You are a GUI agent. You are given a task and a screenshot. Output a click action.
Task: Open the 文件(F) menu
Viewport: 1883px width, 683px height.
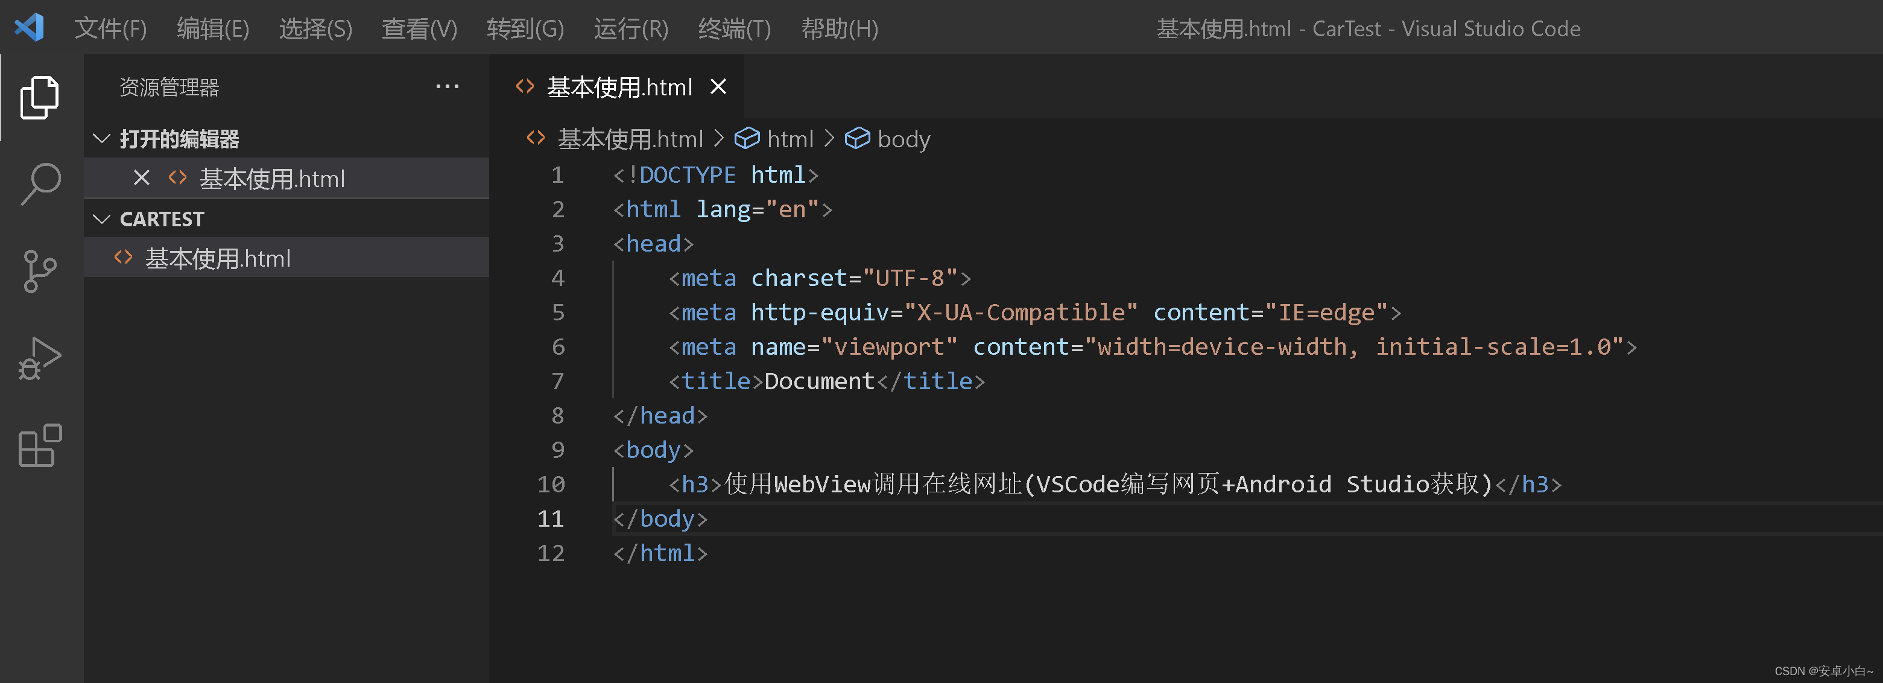click(x=110, y=29)
